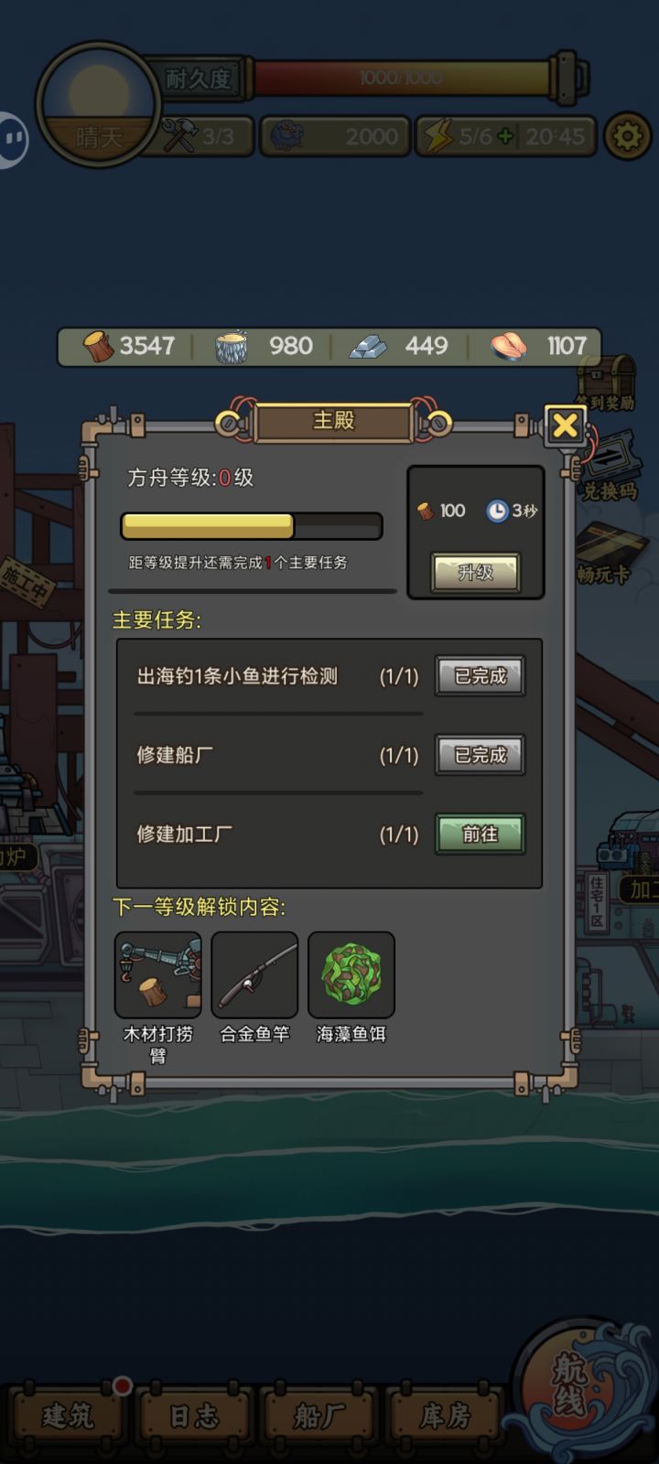The image size is (659, 1464).
Task: Tap the fish meat resource icon
Action: pyautogui.click(x=509, y=346)
